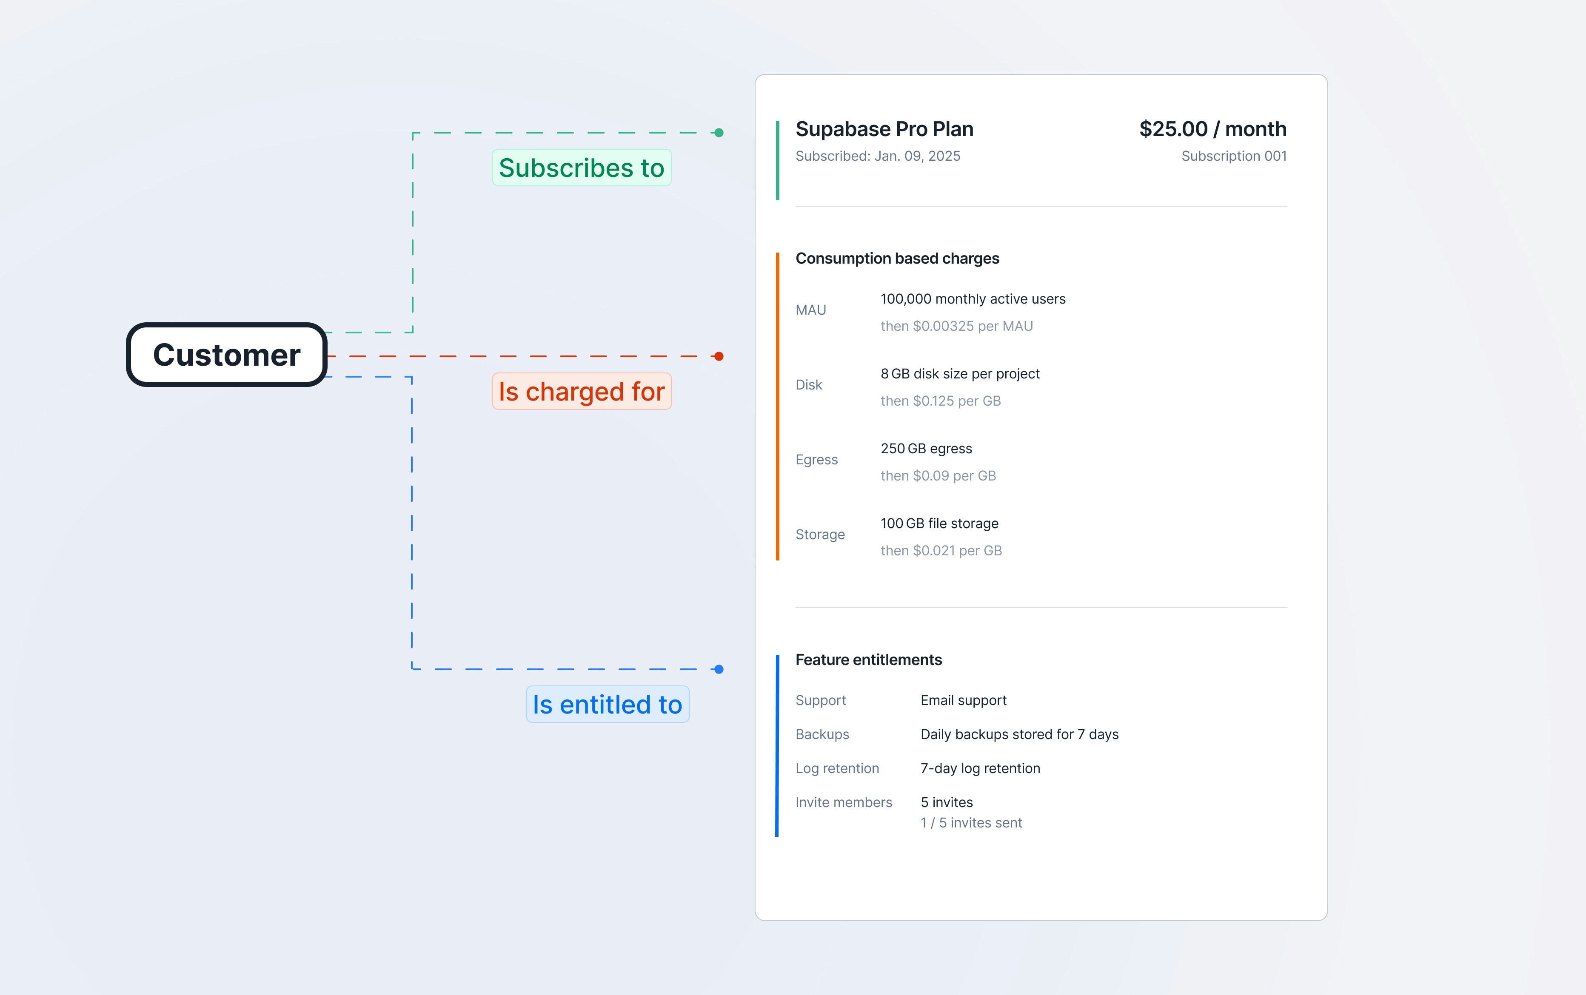Click the Is charged for label
1586x995 pixels.
pos(582,392)
